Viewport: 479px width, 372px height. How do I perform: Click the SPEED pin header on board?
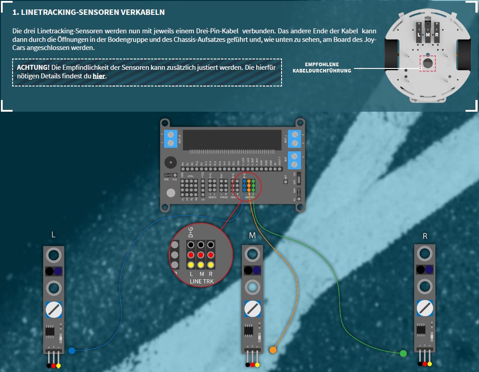224,186
